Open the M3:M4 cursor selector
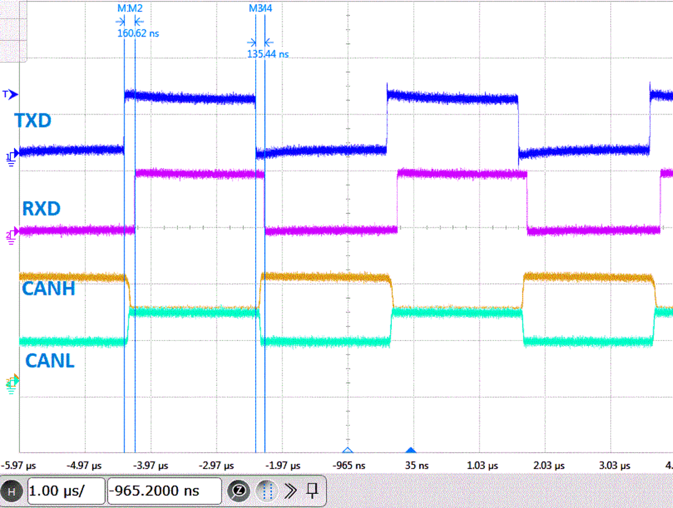The width and height of the screenshot is (673, 508). [x=260, y=8]
